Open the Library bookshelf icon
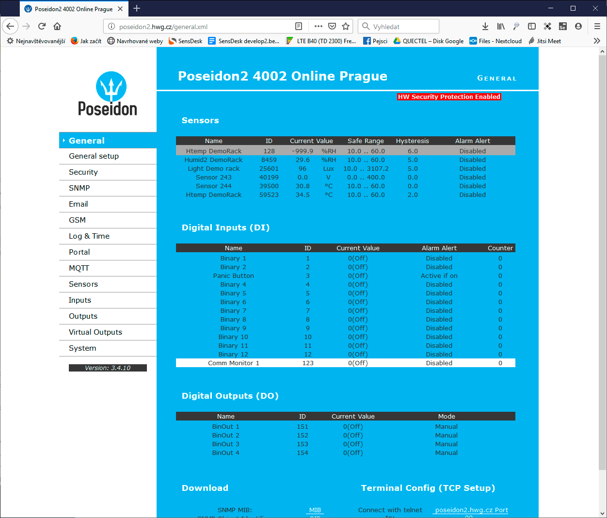Image resolution: width=607 pixels, height=518 pixels. 501,26
